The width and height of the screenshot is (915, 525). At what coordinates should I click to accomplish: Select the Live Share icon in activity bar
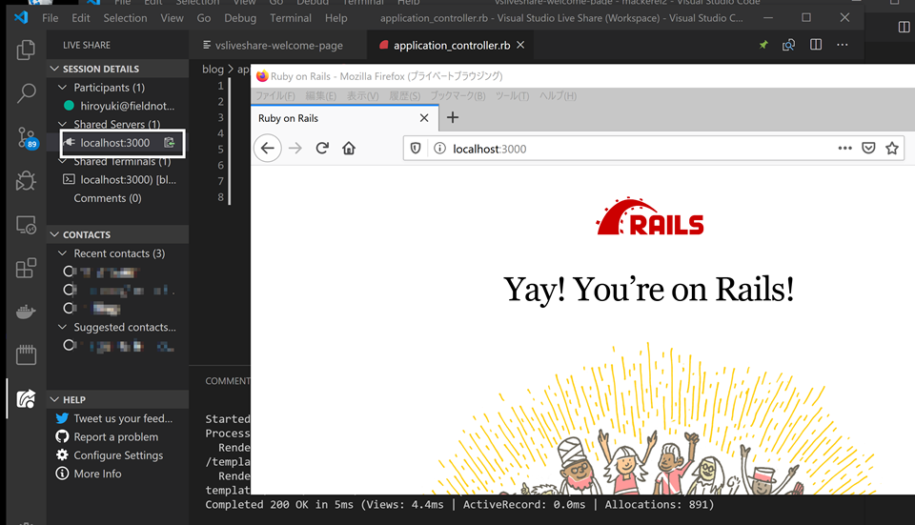point(26,399)
